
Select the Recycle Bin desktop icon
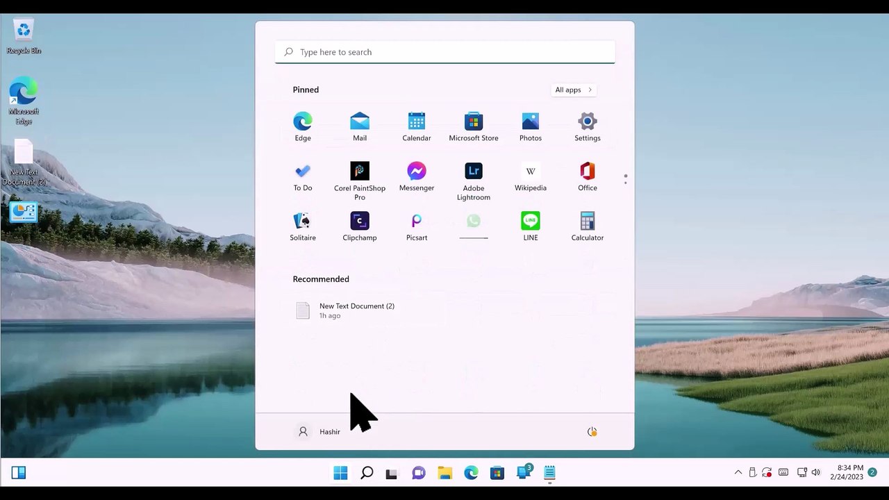tap(24, 37)
